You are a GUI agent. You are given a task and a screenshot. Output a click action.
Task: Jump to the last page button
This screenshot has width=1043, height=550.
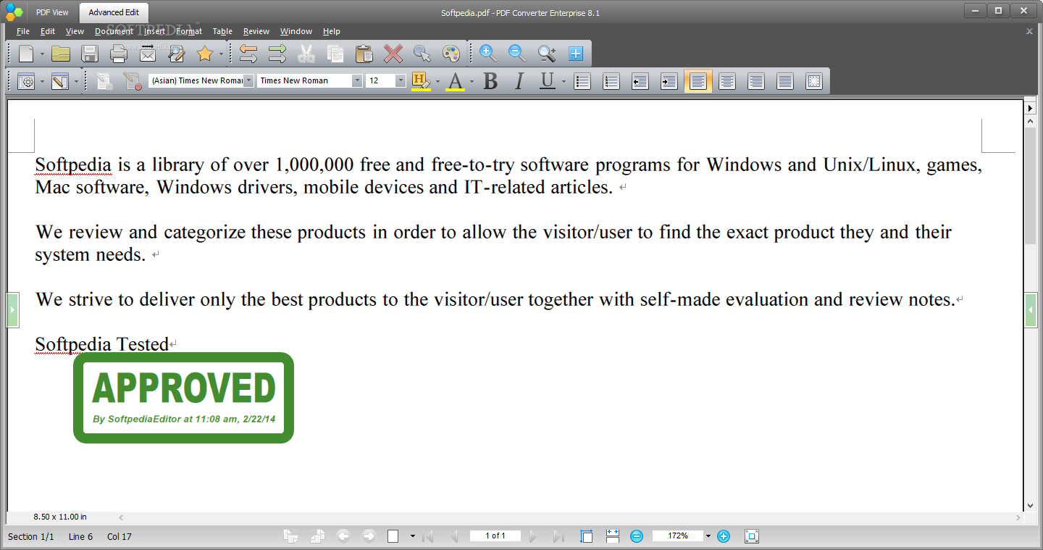[558, 536]
